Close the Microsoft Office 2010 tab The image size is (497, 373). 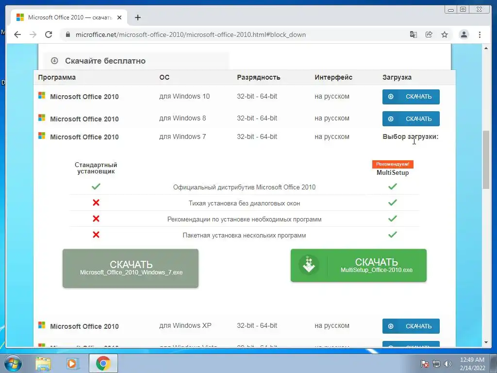pos(119,17)
